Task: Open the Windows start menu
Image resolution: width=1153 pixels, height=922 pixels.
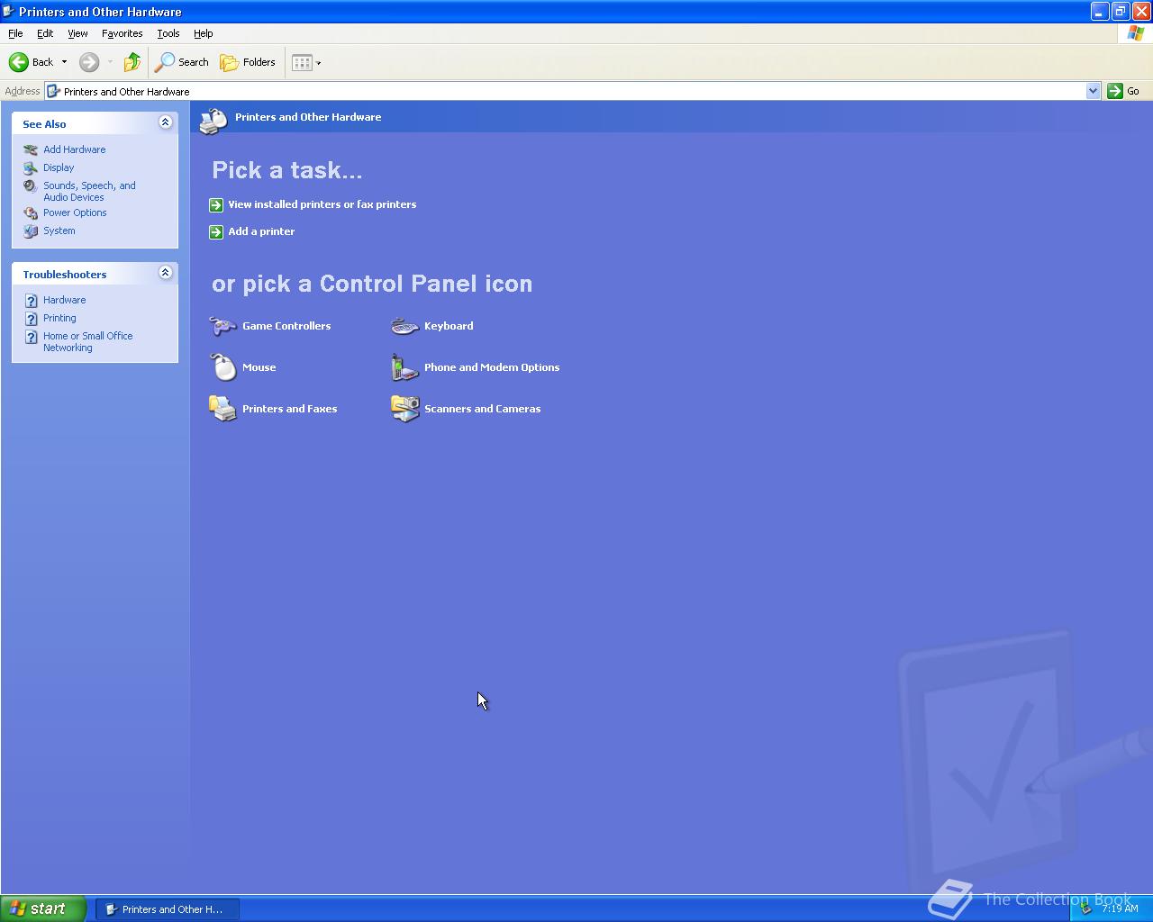Action: 44,908
